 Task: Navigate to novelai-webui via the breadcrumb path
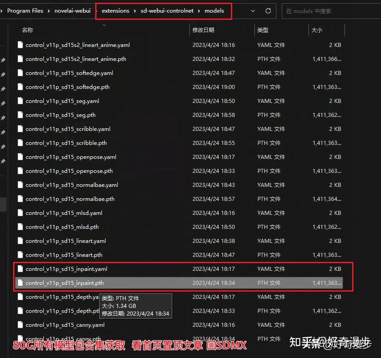[73, 11]
